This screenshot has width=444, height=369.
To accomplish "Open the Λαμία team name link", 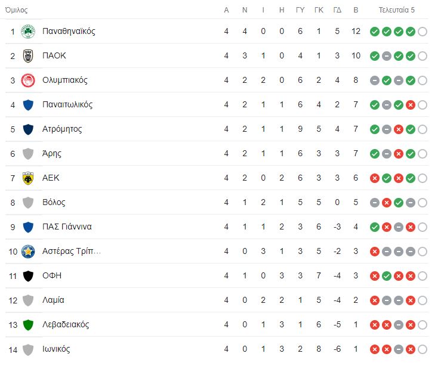I will tap(53, 300).
